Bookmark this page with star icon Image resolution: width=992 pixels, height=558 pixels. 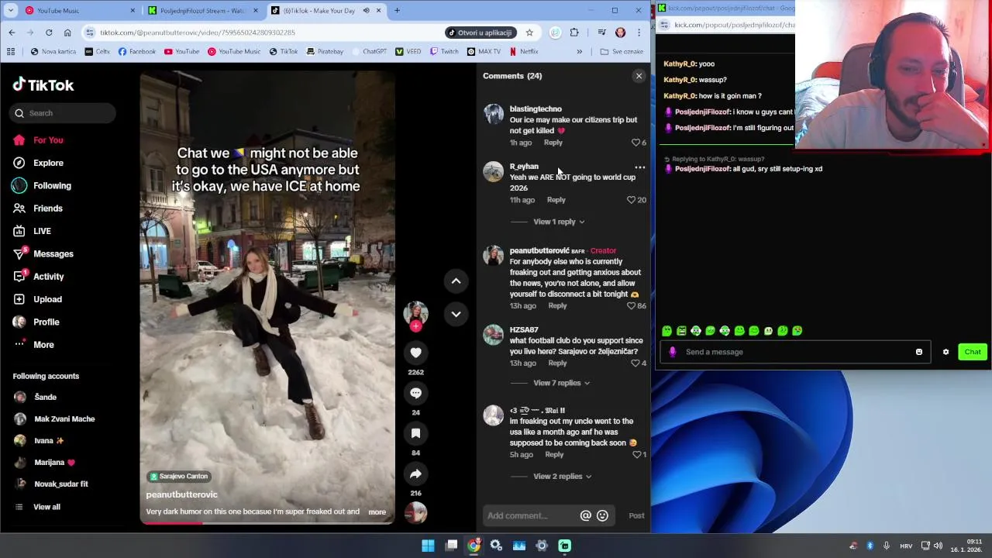pyautogui.click(x=529, y=33)
